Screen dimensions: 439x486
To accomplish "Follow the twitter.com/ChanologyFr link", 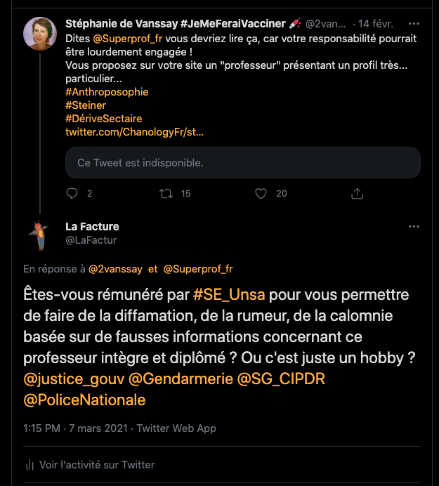I will (x=134, y=132).
